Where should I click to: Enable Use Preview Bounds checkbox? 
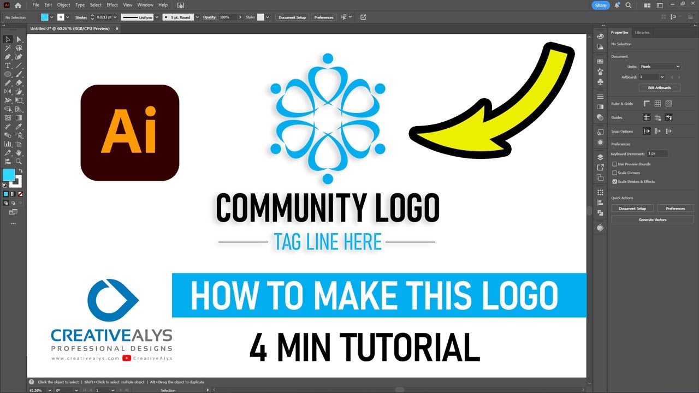(615, 164)
